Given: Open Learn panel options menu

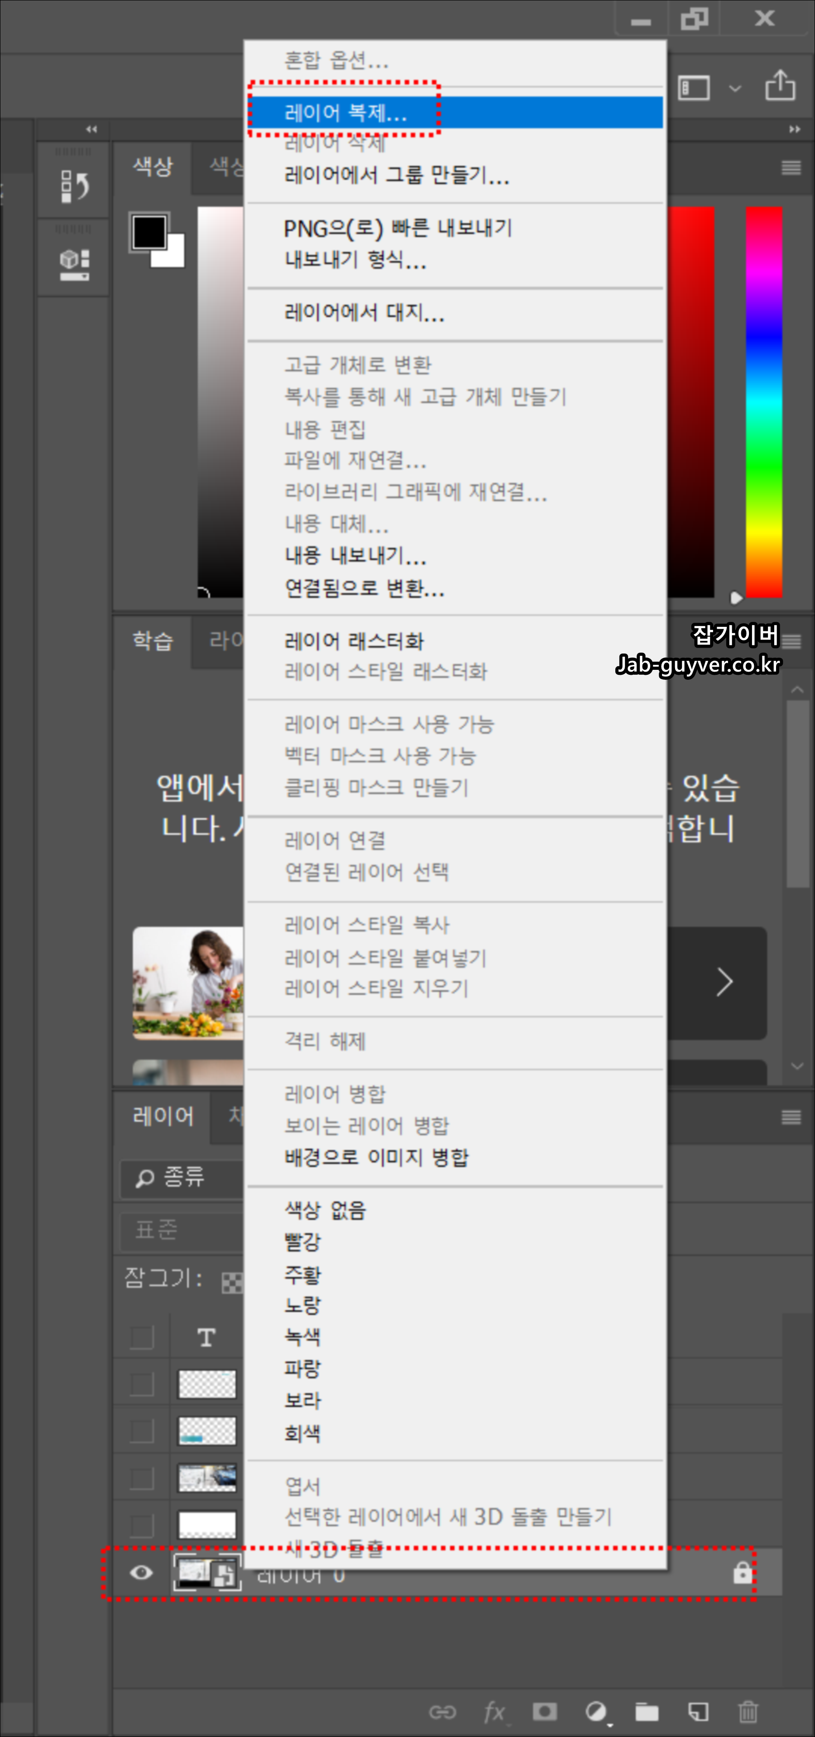Looking at the screenshot, I should point(791,641).
